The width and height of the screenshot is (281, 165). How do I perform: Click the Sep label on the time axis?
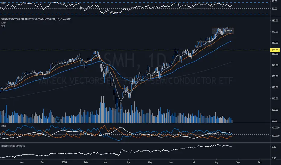238,162
